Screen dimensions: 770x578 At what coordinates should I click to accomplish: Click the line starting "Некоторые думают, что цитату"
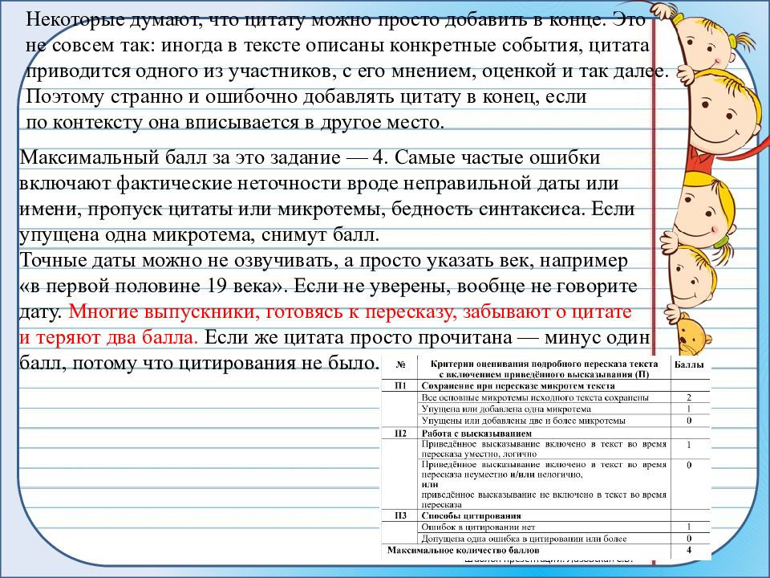(x=335, y=19)
